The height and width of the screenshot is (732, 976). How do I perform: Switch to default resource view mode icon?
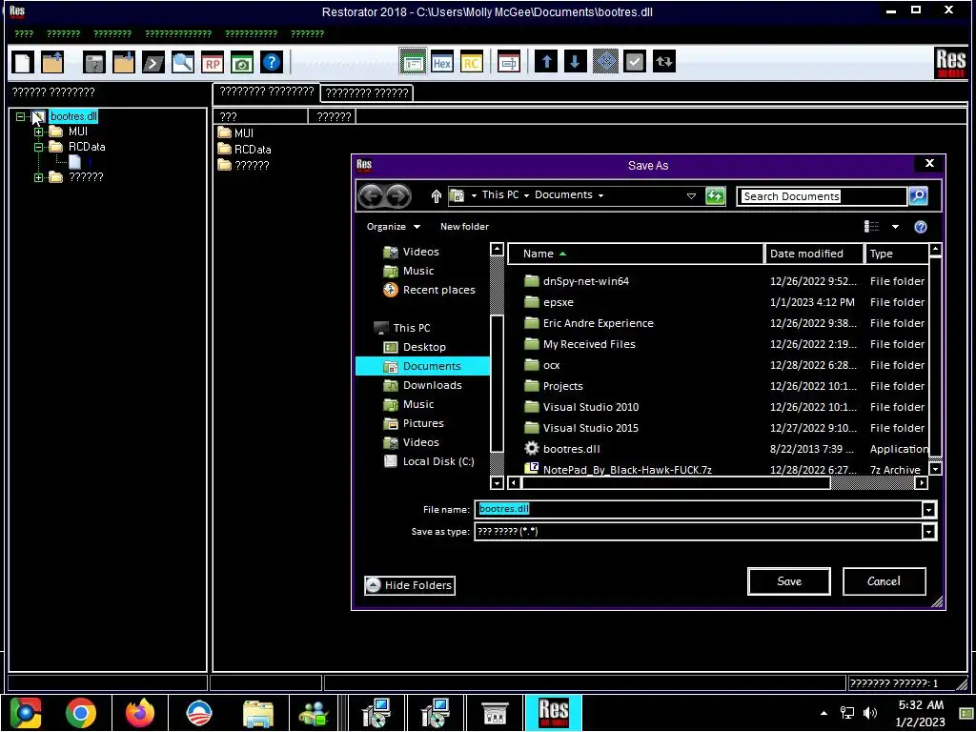click(413, 62)
